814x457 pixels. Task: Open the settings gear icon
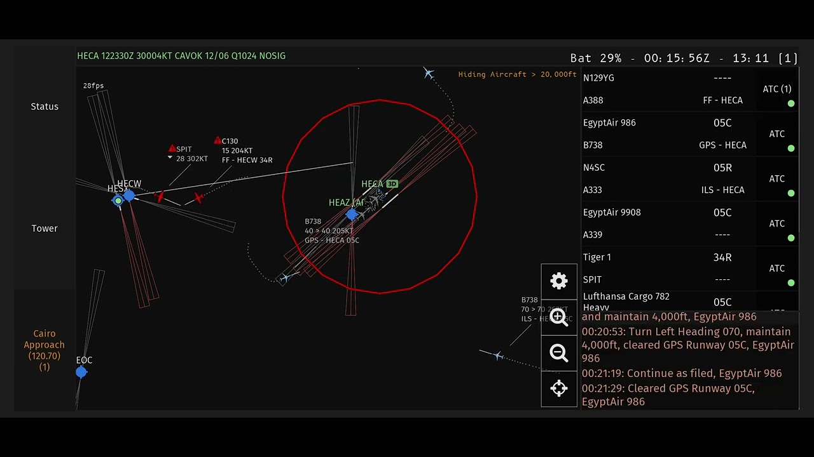click(x=559, y=281)
